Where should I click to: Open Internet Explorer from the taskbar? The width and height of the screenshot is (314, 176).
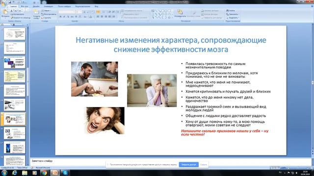pos(14,173)
